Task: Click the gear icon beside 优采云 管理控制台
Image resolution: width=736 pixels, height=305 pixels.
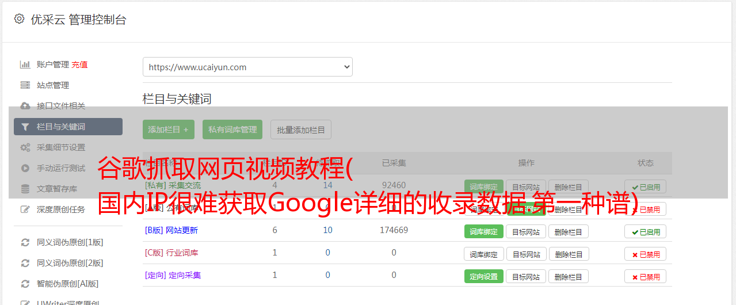Action: 19,19
